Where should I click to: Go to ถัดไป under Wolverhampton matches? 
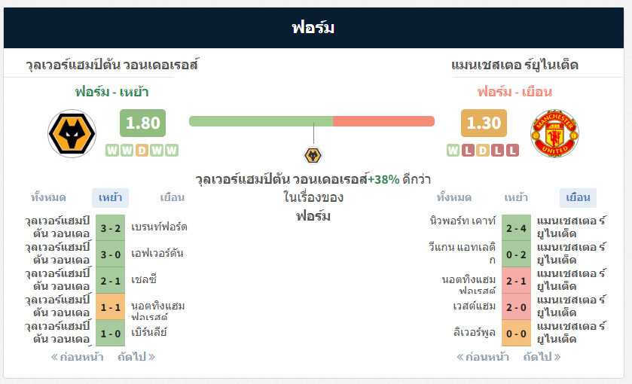click(136, 357)
